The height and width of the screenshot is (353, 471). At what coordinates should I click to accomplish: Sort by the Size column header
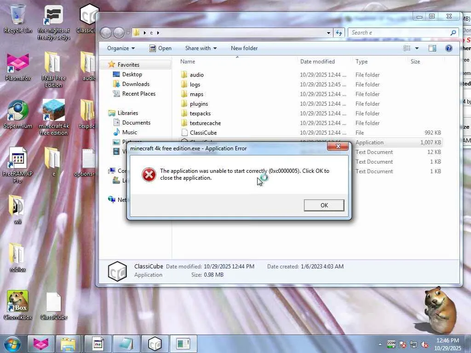point(415,62)
